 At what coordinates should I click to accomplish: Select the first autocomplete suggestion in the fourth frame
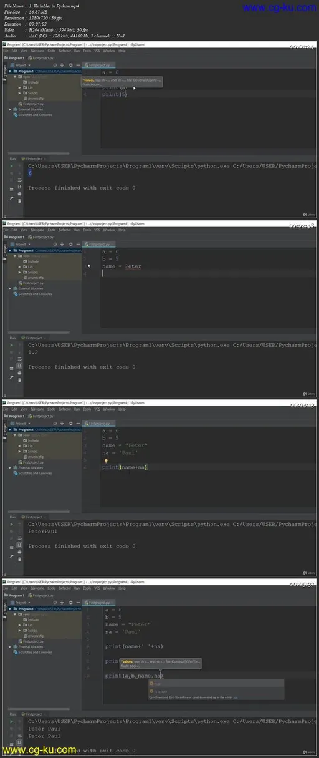click(x=216, y=683)
